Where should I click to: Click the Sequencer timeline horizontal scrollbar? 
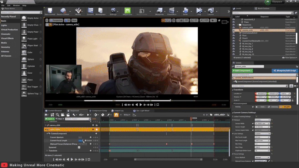coord(168,159)
